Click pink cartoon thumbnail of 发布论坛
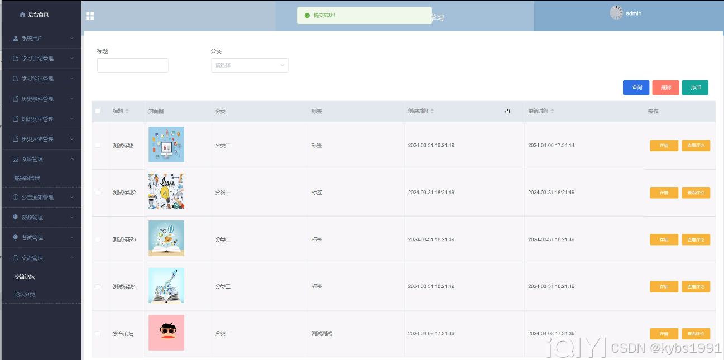Image resolution: width=724 pixels, height=360 pixels. 166,333
